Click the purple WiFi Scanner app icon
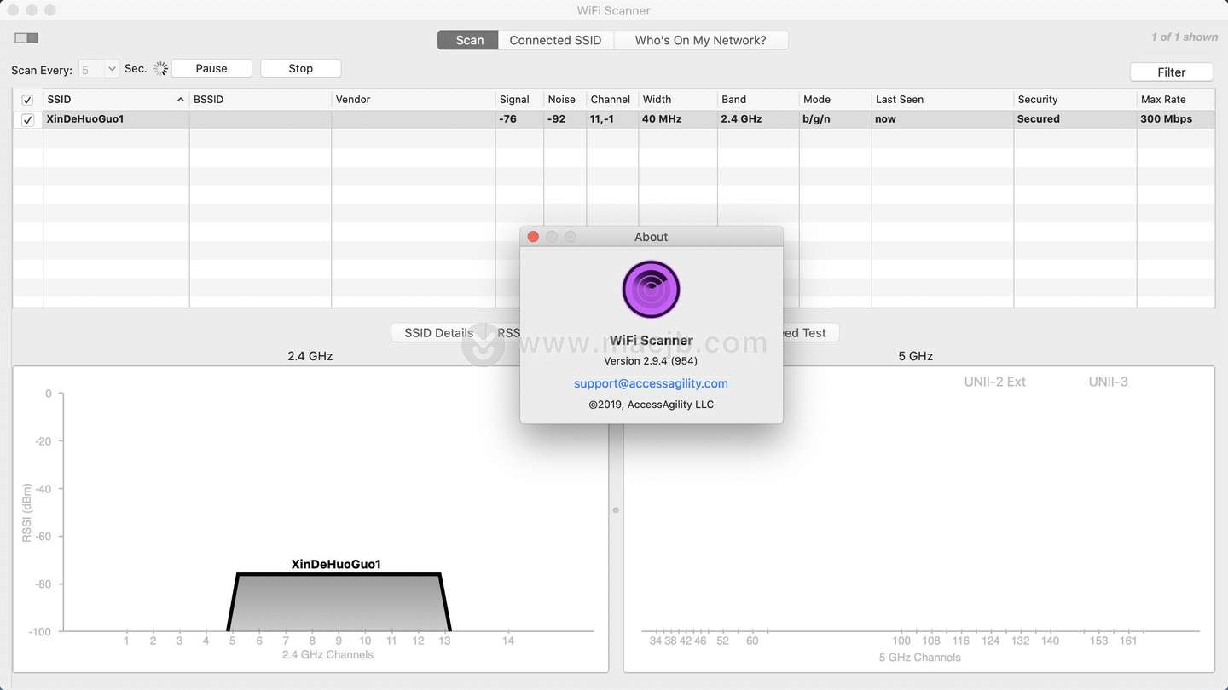The image size is (1228, 690). (x=651, y=290)
